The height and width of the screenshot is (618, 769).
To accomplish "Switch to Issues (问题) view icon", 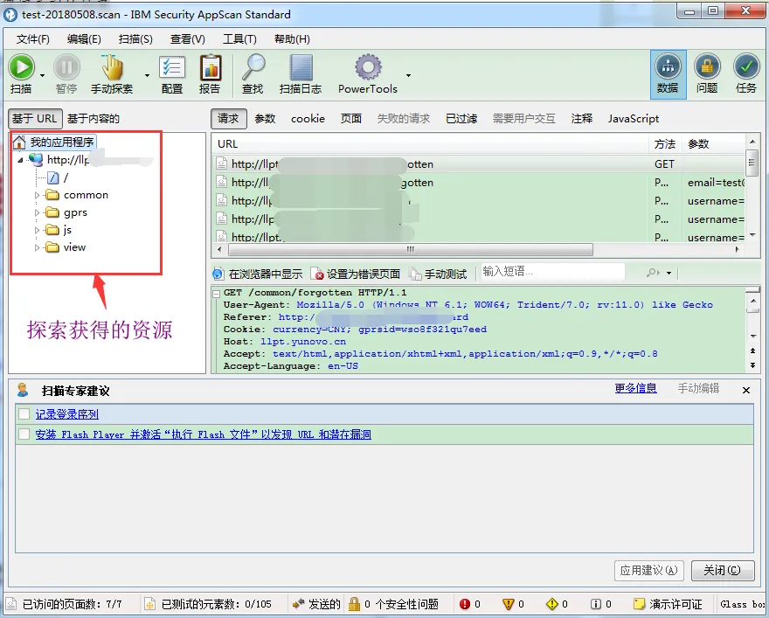I will 707,67.
